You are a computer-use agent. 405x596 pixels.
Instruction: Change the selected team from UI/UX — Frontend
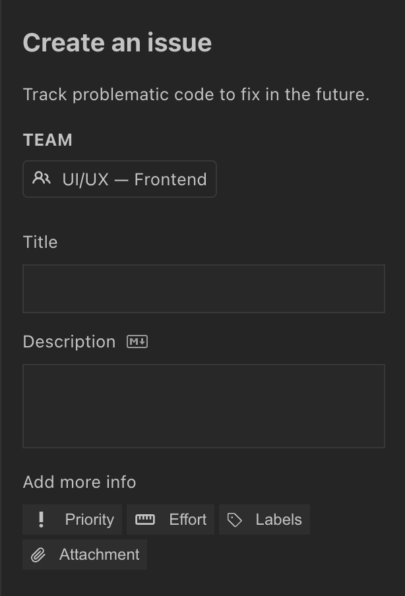coord(119,178)
